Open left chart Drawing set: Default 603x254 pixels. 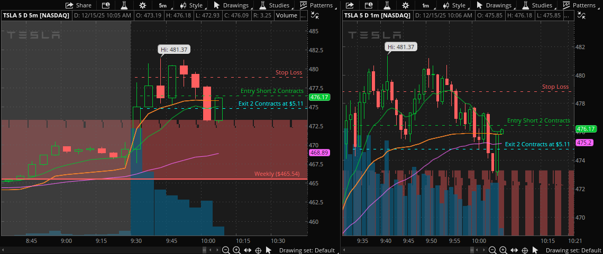pyautogui.click(x=307, y=250)
